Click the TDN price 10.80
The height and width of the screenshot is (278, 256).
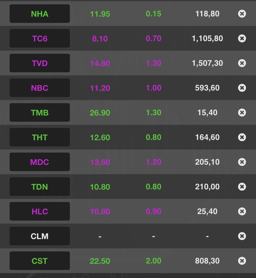100,187
